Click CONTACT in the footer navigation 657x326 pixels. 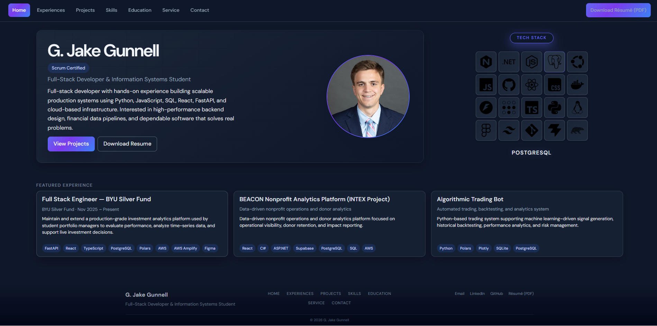341,303
